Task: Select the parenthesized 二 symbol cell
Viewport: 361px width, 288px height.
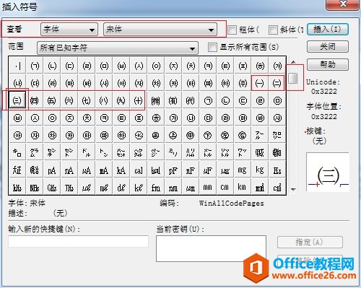Action: click(x=277, y=83)
